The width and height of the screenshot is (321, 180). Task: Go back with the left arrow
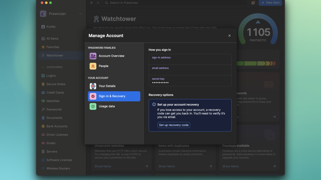pyautogui.click(x=92, y=3)
